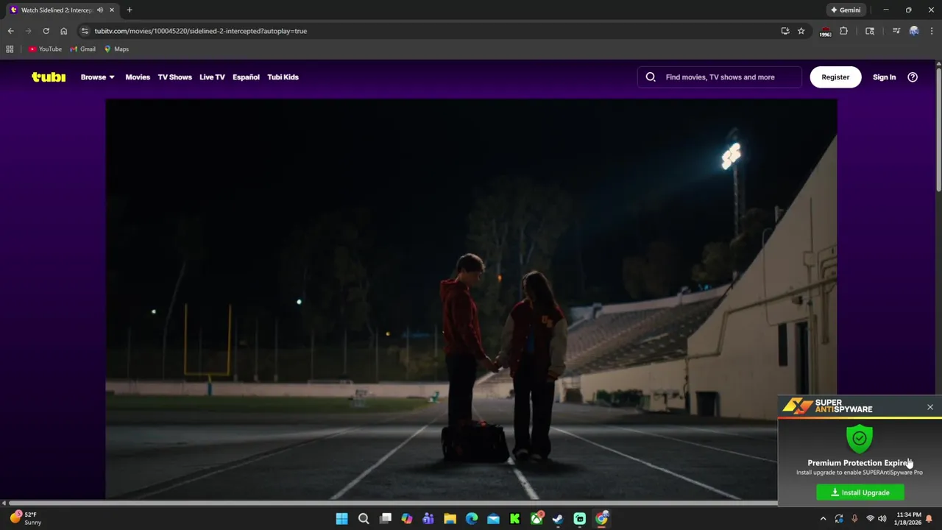Open the media controls music-note icon

tap(896, 31)
